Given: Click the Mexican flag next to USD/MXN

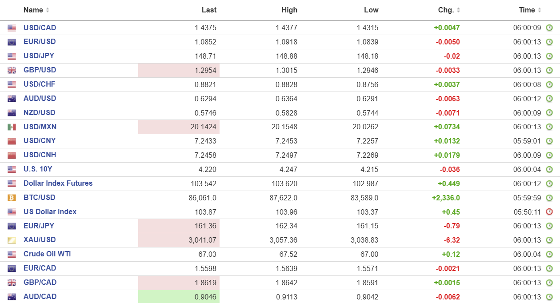Looking at the screenshot, I should [x=12, y=127].
